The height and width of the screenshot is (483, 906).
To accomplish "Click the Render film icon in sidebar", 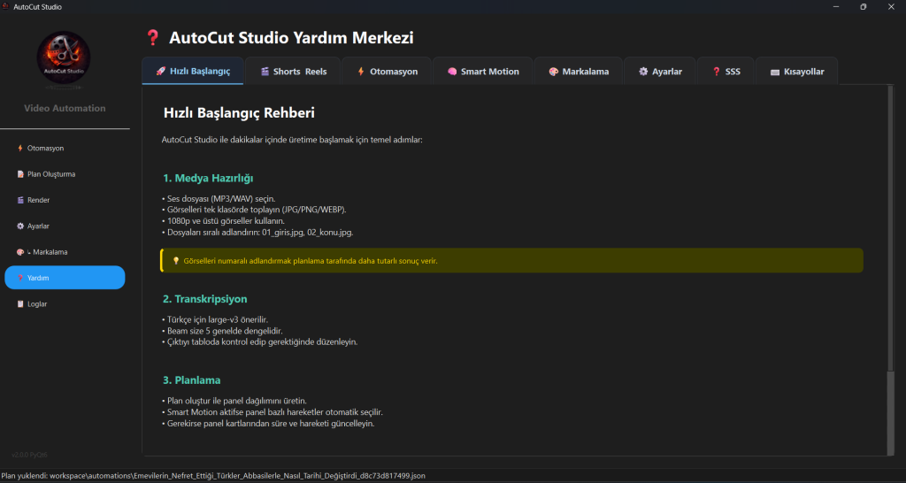I will [20, 200].
